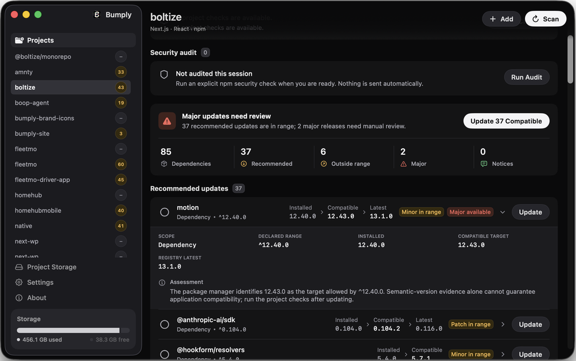Image resolution: width=576 pixels, height=361 pixels.
Task: Update the @hookform/resolvers package
Action: pos(530,354)
